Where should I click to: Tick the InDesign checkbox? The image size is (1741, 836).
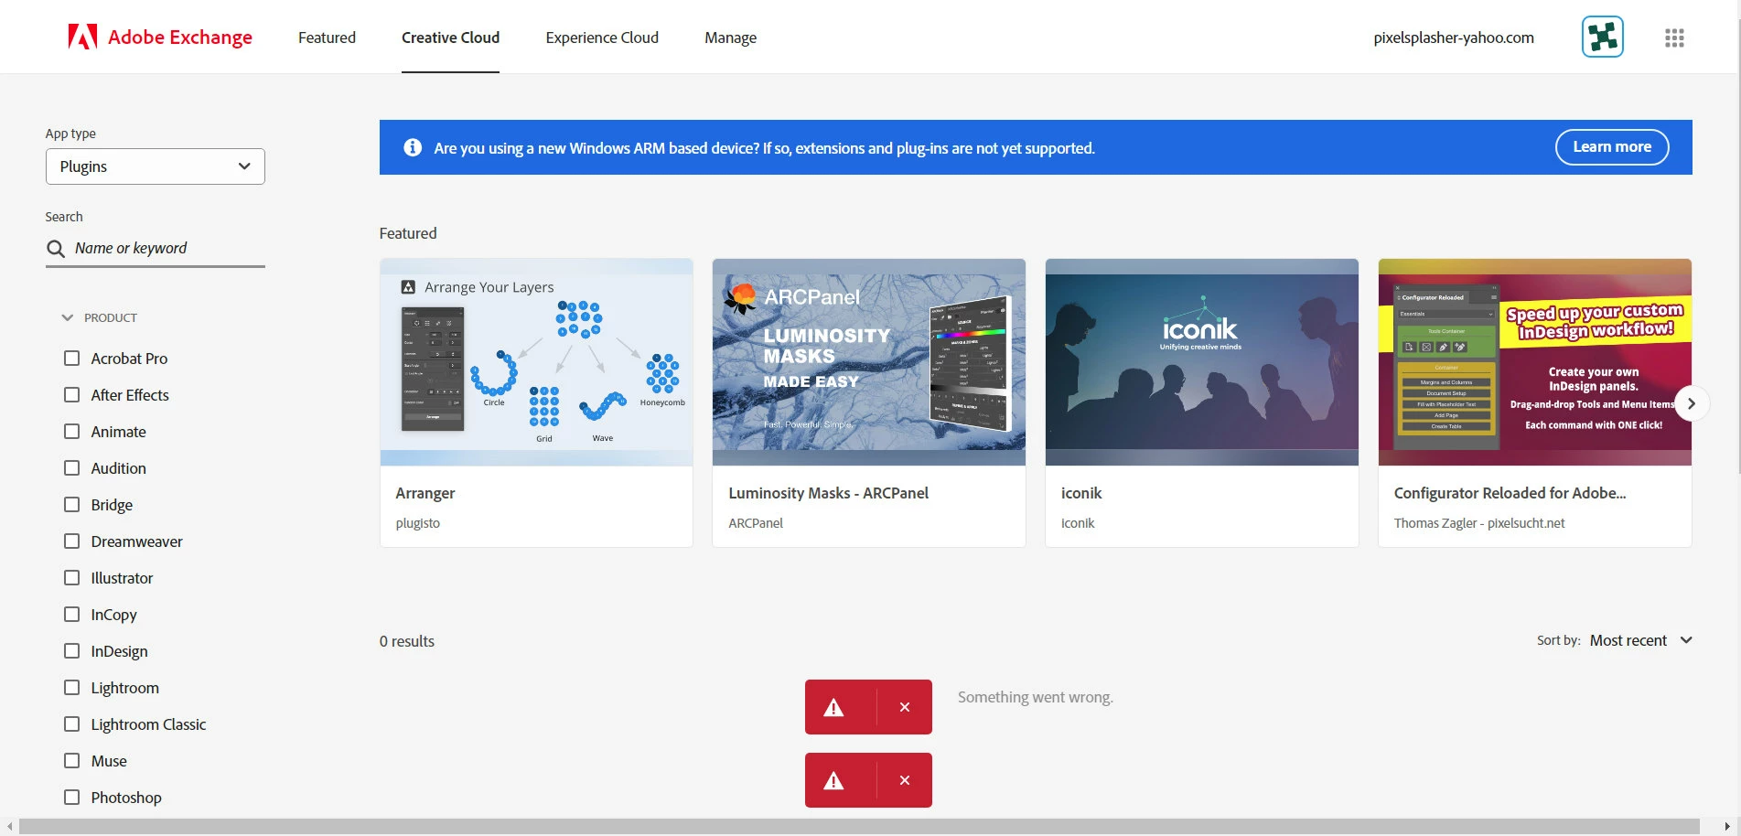[71, 650]
